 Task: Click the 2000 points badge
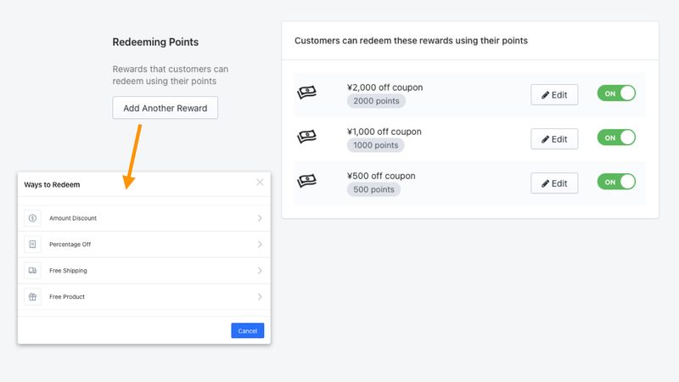(376, 101)
